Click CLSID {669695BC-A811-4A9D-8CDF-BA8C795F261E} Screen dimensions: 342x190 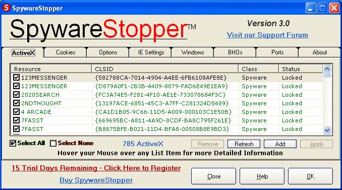(x=163, y=120)
